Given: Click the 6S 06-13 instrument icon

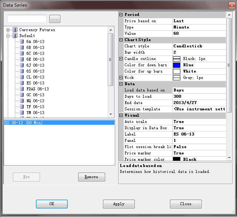Looking at the screenshot, I should pyautogui.click(x=22, y=71).
